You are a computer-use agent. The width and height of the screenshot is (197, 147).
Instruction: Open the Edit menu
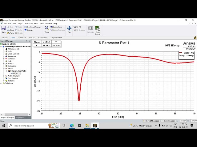[x=10, y=23]
